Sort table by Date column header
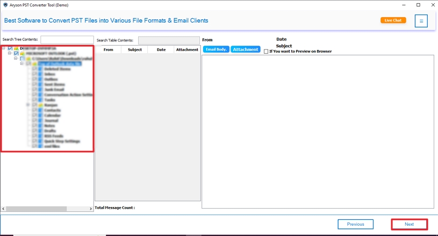The image size is (438, 236). [x=161, y=49]
